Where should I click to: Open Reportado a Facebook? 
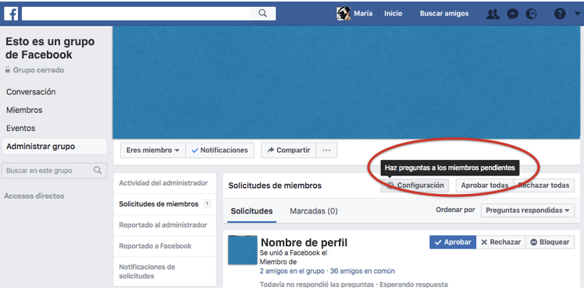155,246
